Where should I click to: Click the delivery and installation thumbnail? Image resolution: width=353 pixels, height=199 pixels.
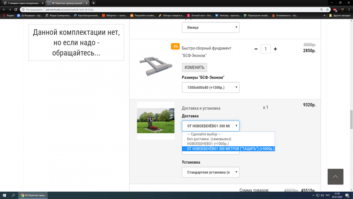[x=155, y=121]
